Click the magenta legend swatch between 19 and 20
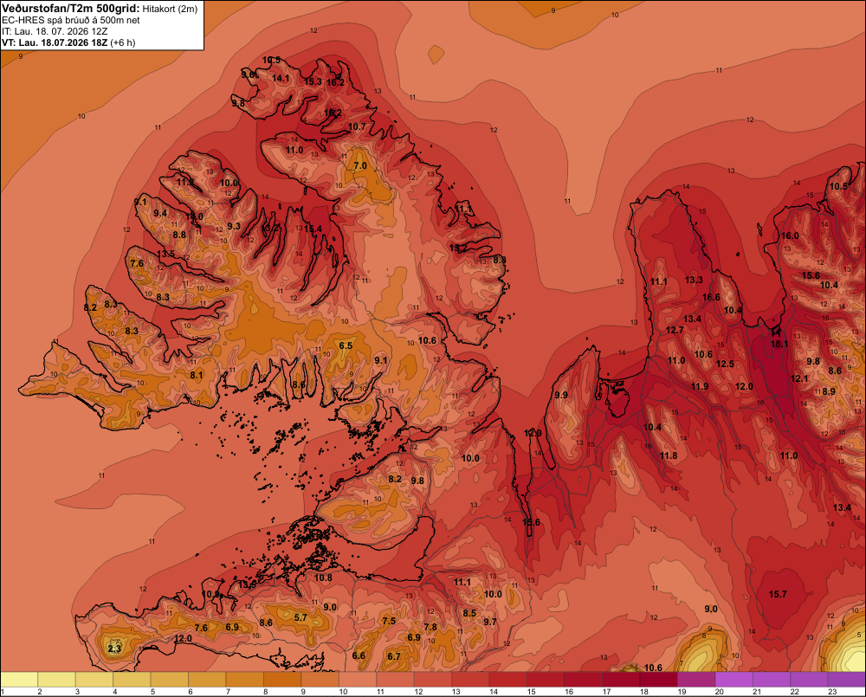This screenshot has height=697, width=866. 696,680
